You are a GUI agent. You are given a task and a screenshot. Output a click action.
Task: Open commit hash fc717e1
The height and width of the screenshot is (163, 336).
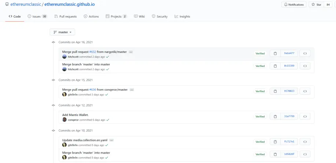pyautogui.click(x=289, y=142)
